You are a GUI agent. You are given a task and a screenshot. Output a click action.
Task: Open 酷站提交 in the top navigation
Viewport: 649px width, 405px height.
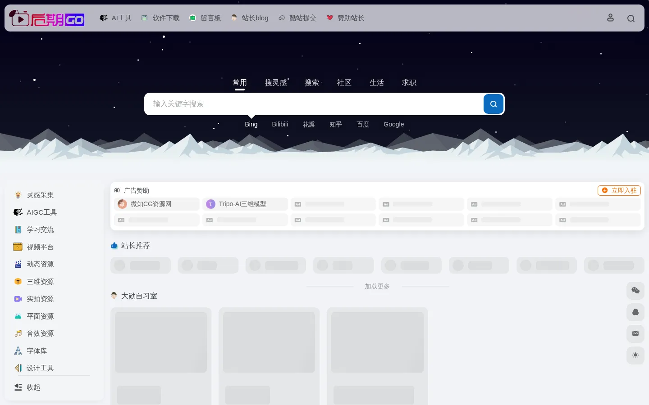tap(297, 18)
